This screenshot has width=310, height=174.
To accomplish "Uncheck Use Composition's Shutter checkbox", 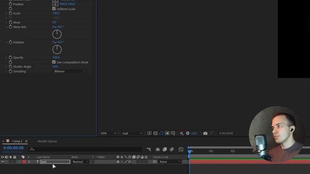I will pyautogui.click(x=54, y=62).
